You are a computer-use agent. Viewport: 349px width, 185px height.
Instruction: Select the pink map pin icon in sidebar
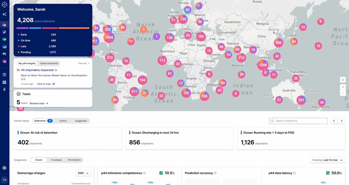[x=4, y=25]
